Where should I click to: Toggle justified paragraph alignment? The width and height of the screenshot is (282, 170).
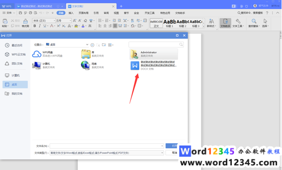coord(115,26)
